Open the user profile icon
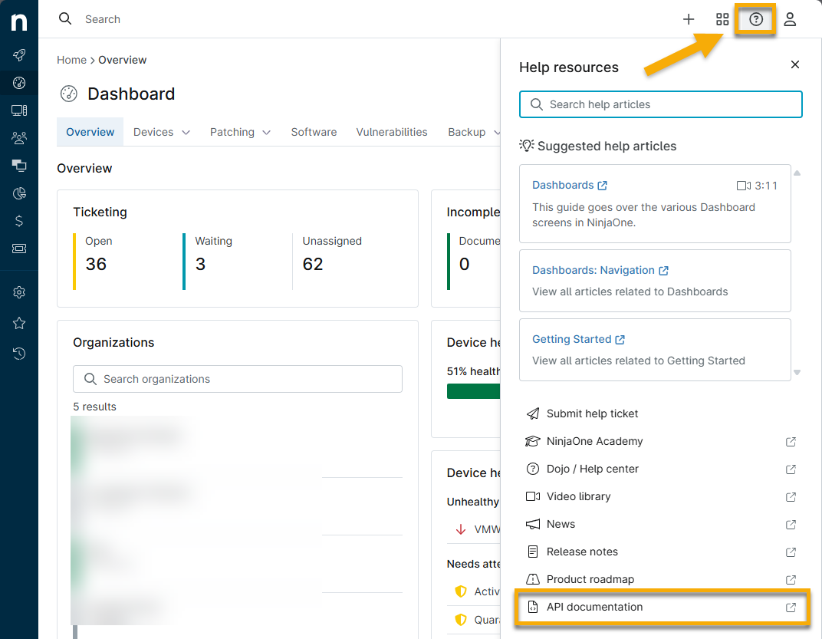Screen dimensions: 822x639 790,19
